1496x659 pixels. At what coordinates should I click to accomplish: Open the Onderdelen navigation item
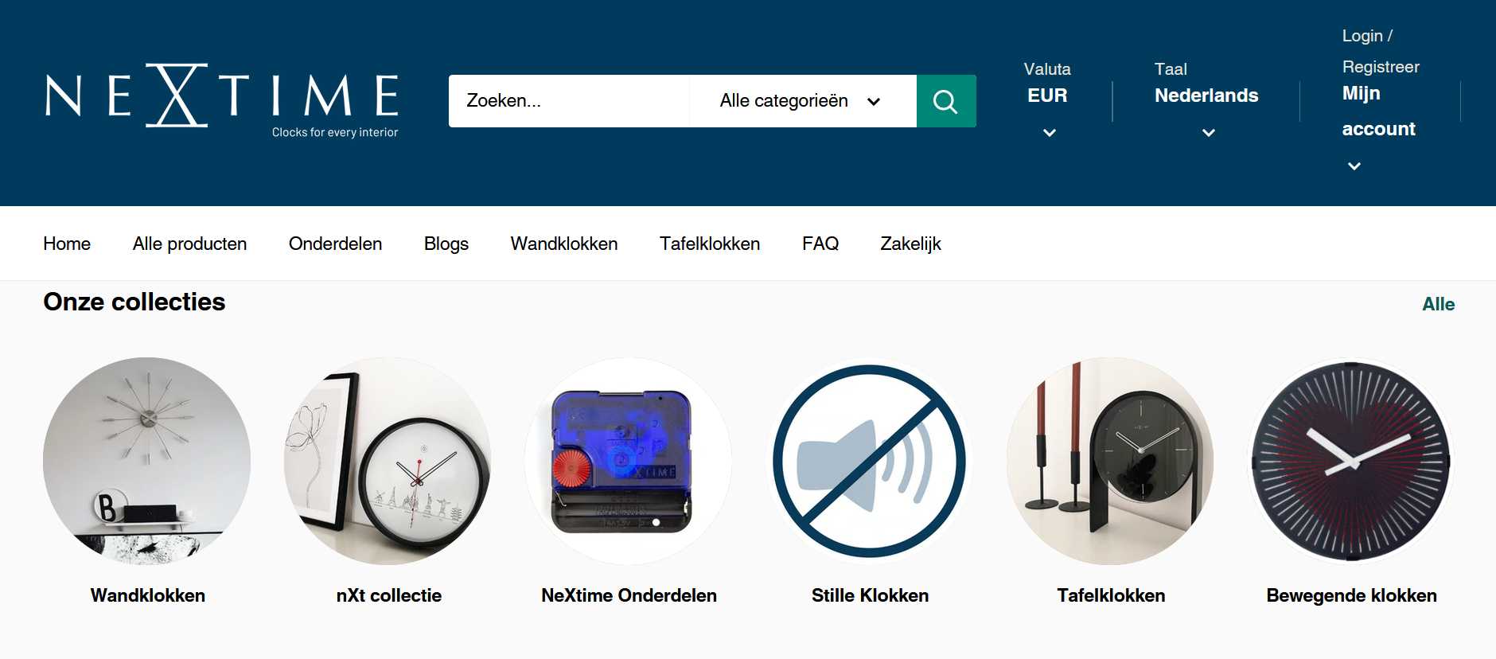tap(335, 244)
